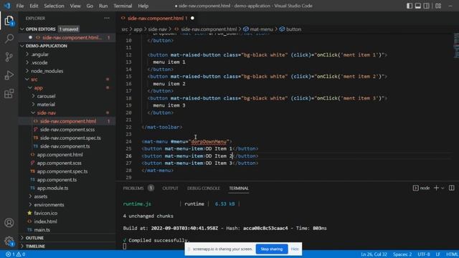The image size is (459, 258).
Task: Open the View menu
Action: pos(75,6)
